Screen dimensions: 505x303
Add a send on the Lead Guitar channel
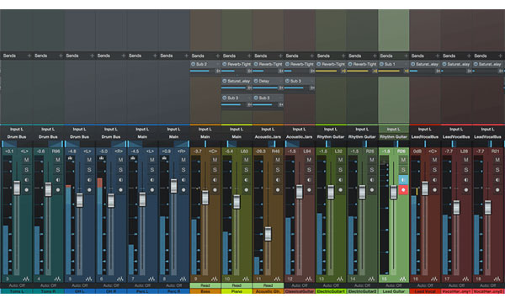[x=406, y=56]
